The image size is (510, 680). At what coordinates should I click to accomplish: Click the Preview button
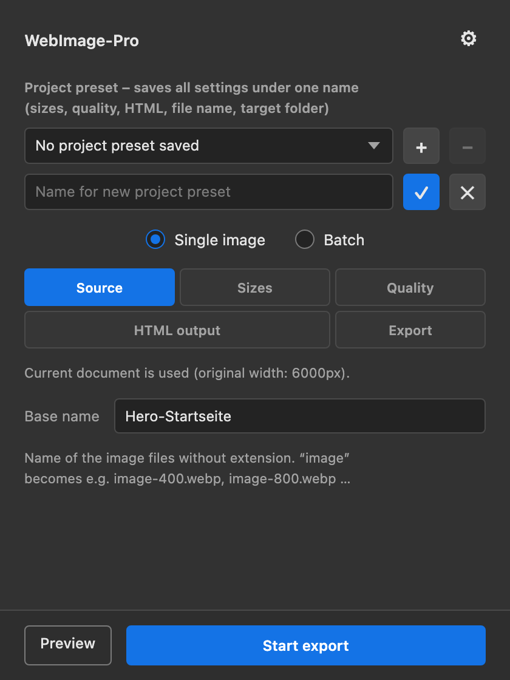coord(67,645)
